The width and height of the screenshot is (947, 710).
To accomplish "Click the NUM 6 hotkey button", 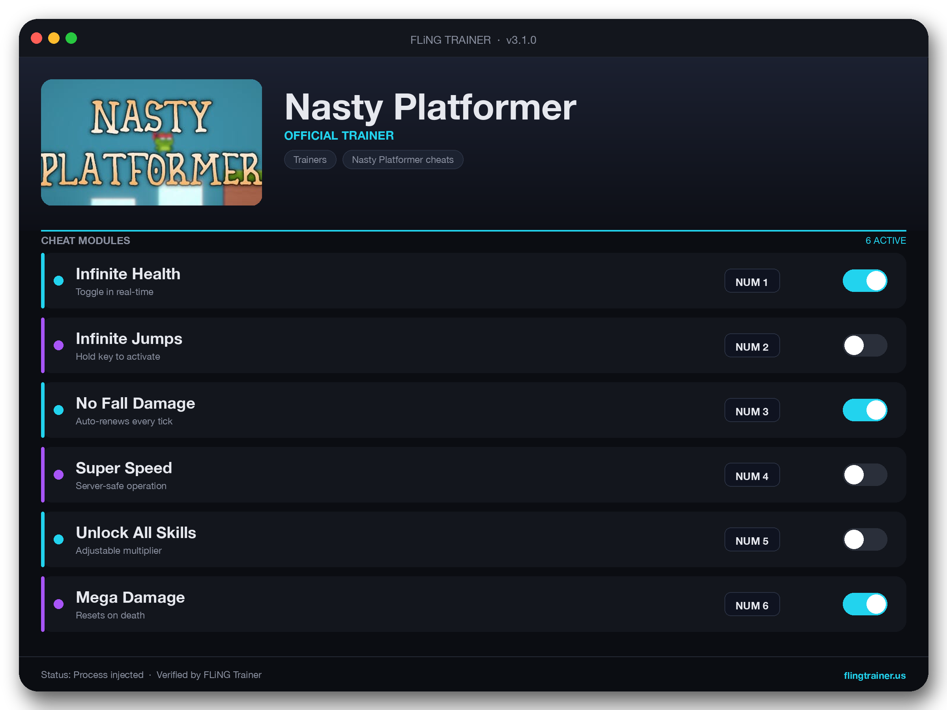I will [752, 604].
